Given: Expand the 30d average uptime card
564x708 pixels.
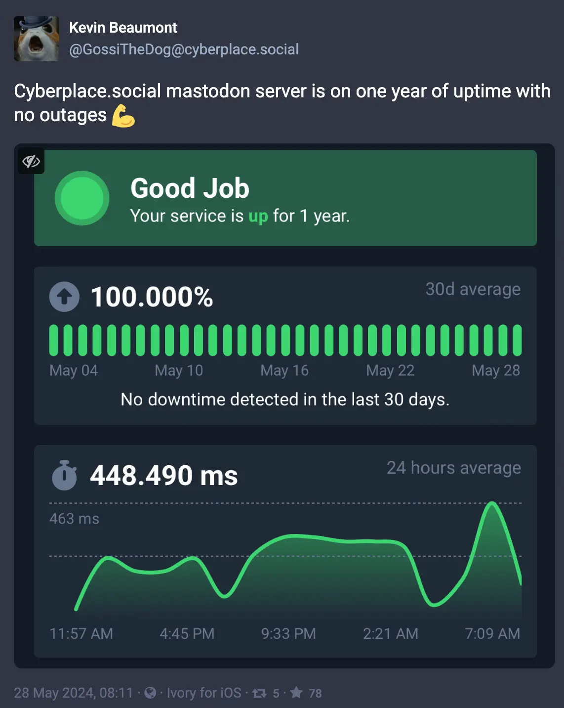Looking at the screenshot, I should [x=285, y=345].
